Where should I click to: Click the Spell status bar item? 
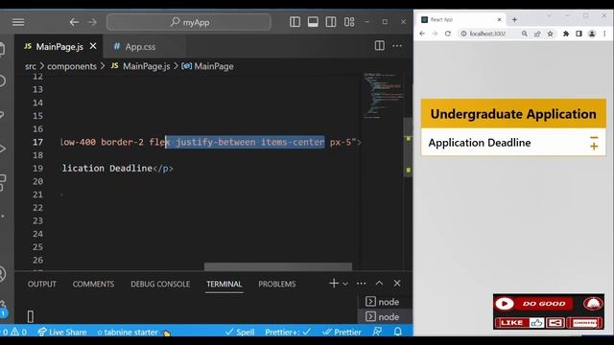[x=240, y=333]
